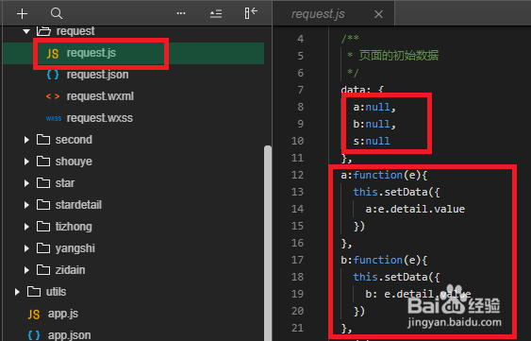This screenshot has width=531, height=341.
Task: Expand the second folder
Action: (26, 140)
